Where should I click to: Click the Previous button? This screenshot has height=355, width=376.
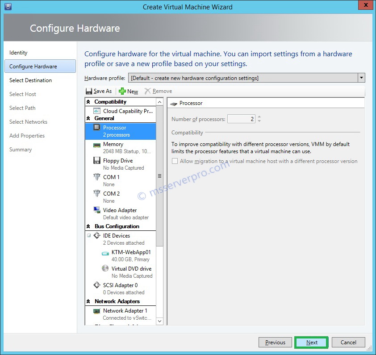[275, 342]
